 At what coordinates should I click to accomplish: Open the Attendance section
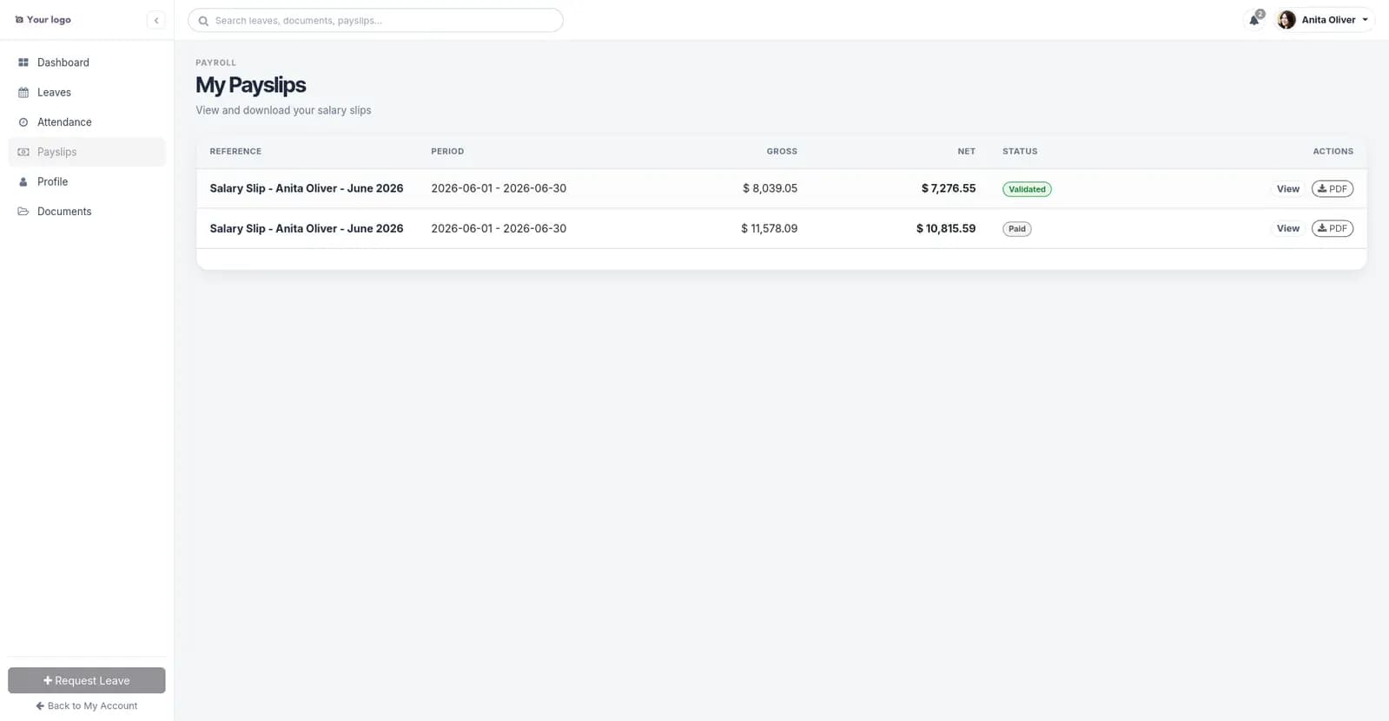point(87,122)
